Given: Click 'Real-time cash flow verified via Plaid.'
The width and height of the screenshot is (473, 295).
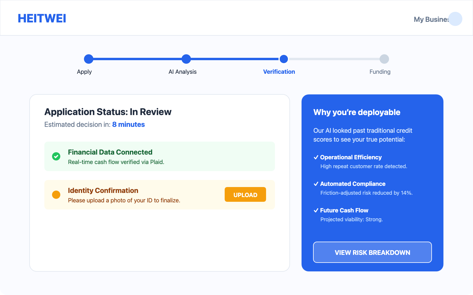Looking at the screenshot, I should coord(116,162).
